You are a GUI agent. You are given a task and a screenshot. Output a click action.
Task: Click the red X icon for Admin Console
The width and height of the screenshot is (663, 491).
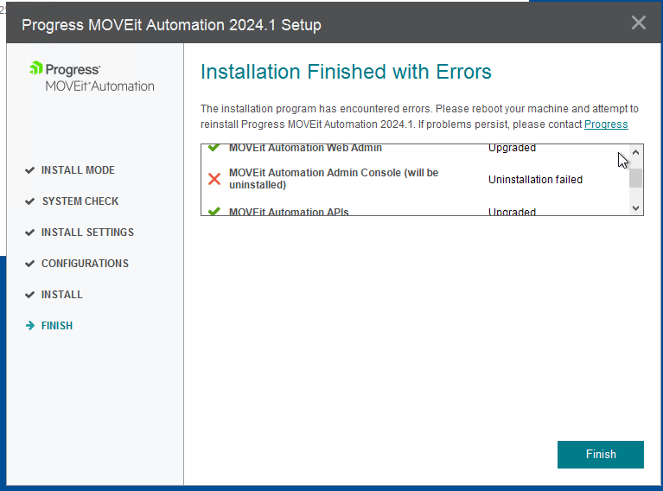point(214,179)
